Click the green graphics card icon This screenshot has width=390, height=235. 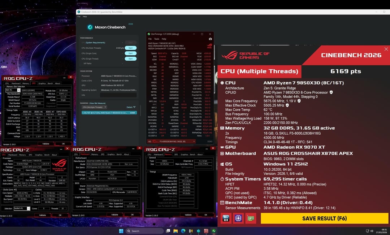tap(250, 218)
